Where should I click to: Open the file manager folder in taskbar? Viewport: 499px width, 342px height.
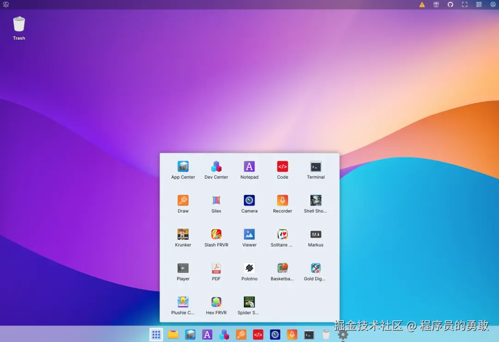click(173, 334)
